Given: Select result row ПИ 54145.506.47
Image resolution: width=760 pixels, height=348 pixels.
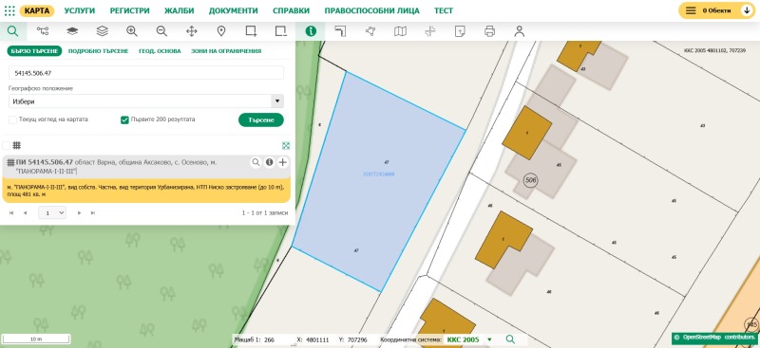Looking at the screenshot, I should [146, 167].
